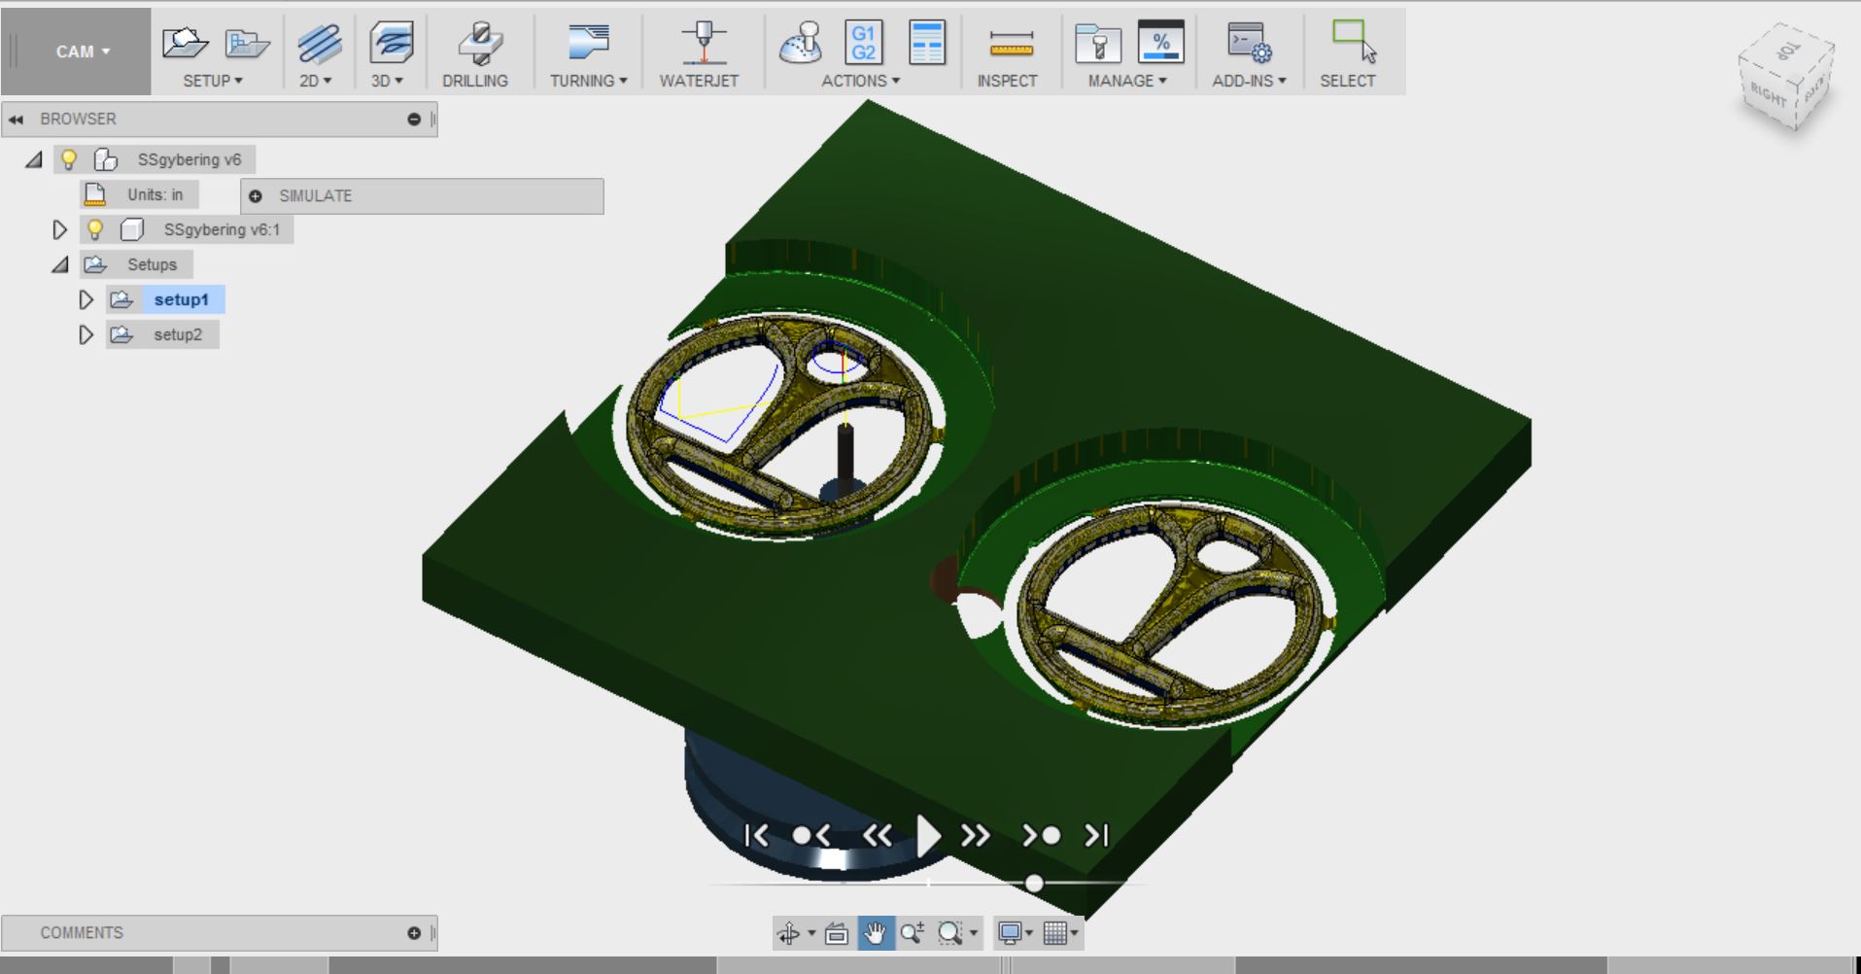Expand the SSgybering v6:1 component
The image size is (1861, 974).
coord(59,229)
